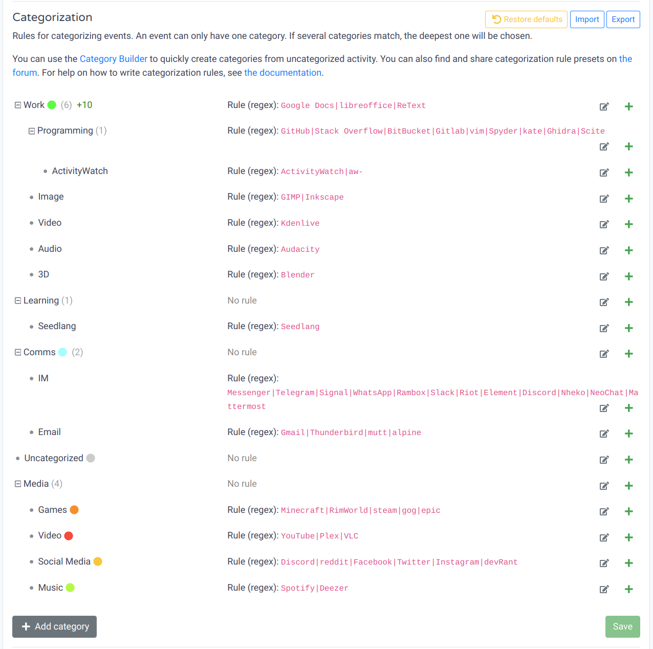This screenshot has width=653, height=649.
Task: Collapse the Programming subcategory
Action: coord(32,131)
